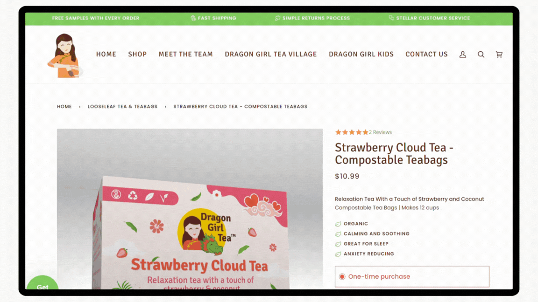The image size is (538, 302).
Task: Go to Meet The Team page
Action: pos(185,54)
